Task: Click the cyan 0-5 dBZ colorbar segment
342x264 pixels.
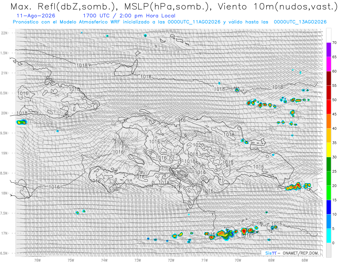Action: [x=329, y=236]
